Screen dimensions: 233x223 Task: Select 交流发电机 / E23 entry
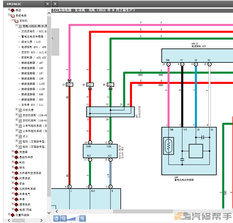[x=34, y=31]
